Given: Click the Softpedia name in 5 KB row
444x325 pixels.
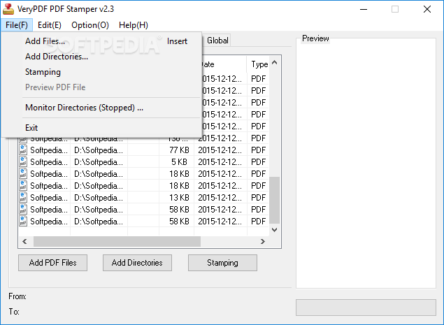Looking at the screenshot, I should pos(49,162).
